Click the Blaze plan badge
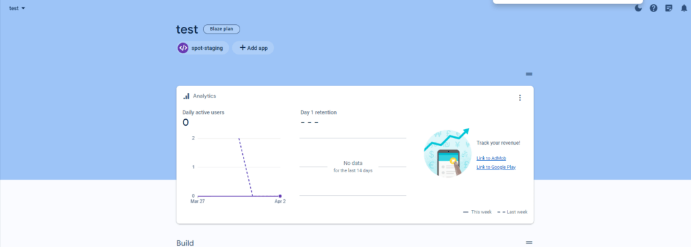 pyautogui.click(x=221, y=29)
